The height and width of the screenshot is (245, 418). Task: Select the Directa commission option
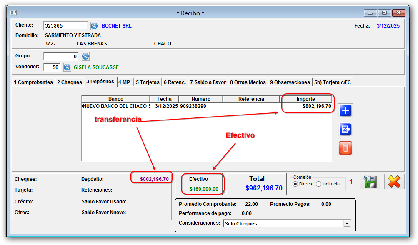pyautogui.click(x=296, y=184)
